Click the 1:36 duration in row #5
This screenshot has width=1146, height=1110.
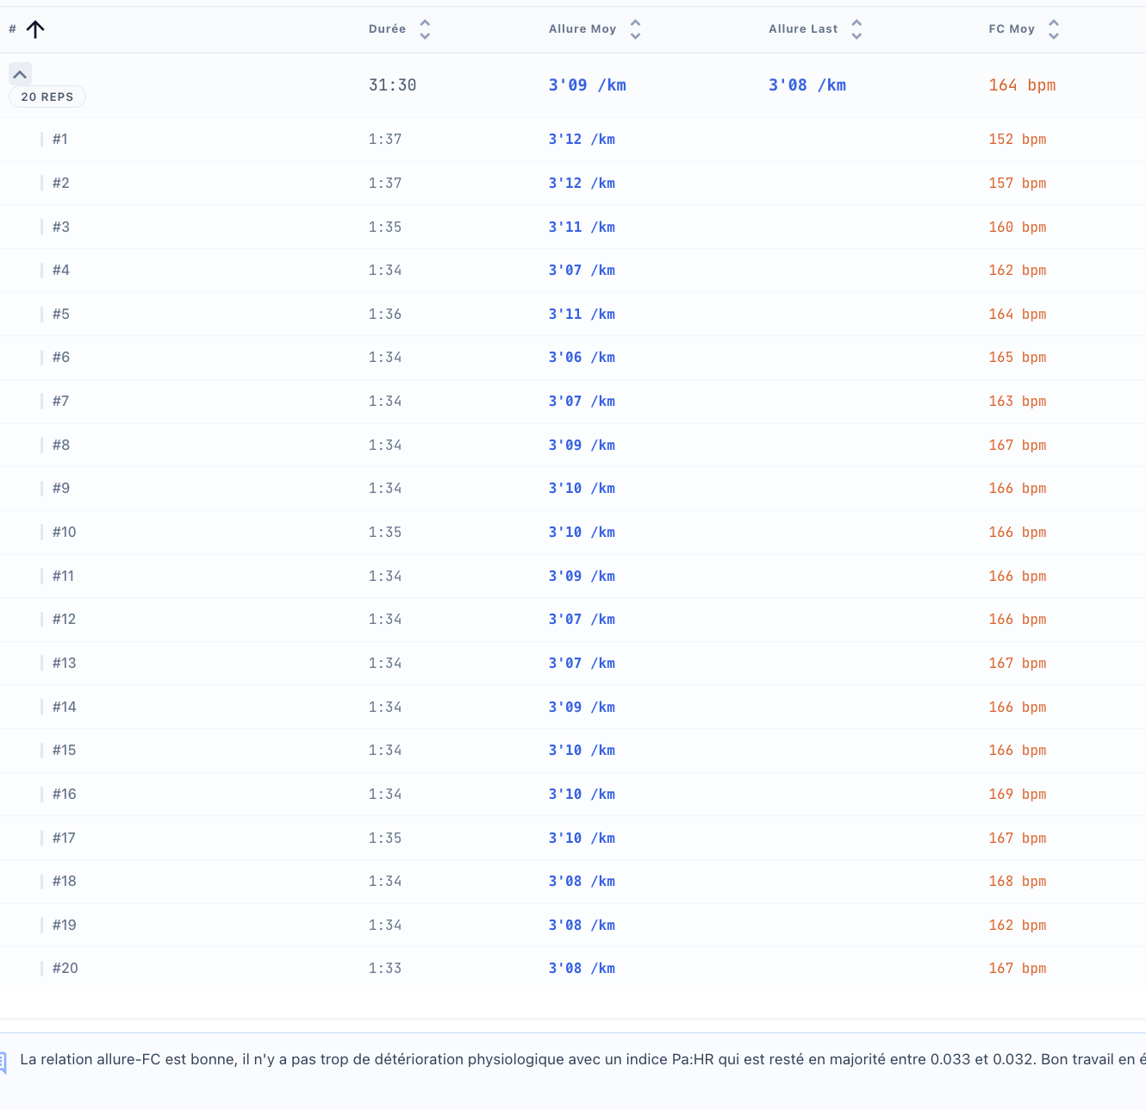[385, 315]
